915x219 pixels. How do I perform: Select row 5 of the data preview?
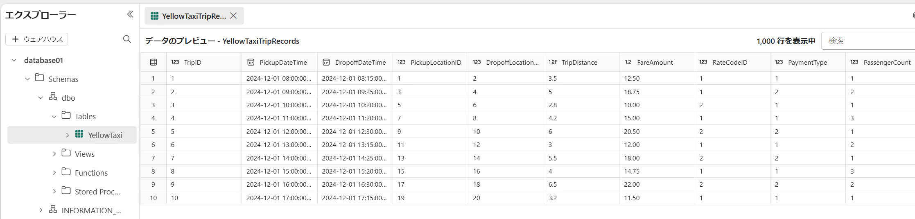tap(528, 131)
